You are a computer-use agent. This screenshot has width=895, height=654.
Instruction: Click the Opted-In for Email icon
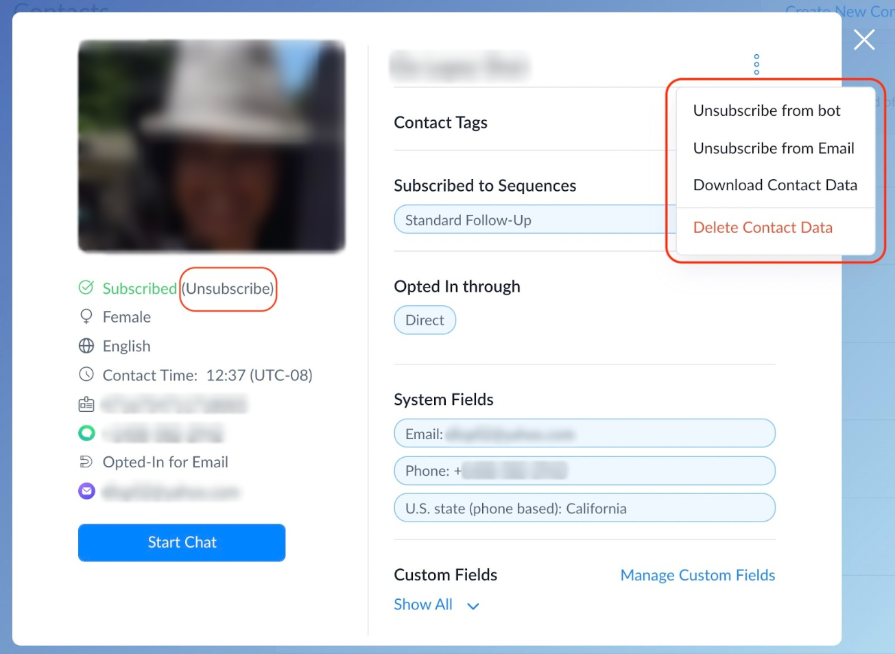click(x=86, y=462)
